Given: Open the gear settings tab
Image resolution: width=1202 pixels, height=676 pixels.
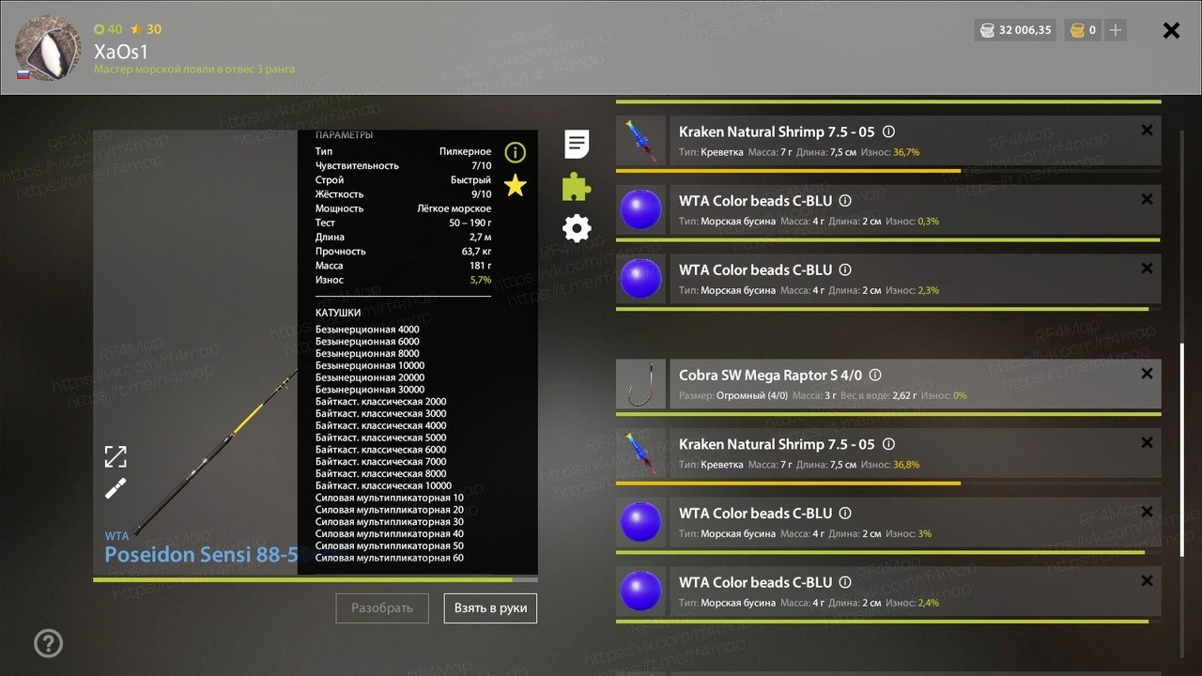Looking at the screenshot, I should coord(577,228).
